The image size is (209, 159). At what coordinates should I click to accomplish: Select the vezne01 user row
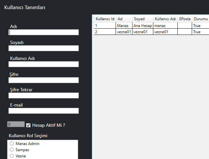124,32
